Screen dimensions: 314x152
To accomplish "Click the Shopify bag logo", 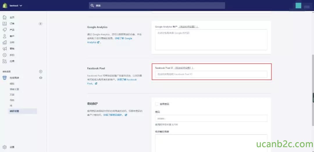I will 5,6.
